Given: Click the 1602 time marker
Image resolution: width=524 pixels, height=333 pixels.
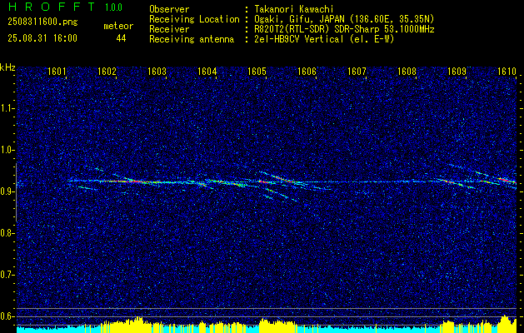Looking at the screenshot, I should coord(107,71).
